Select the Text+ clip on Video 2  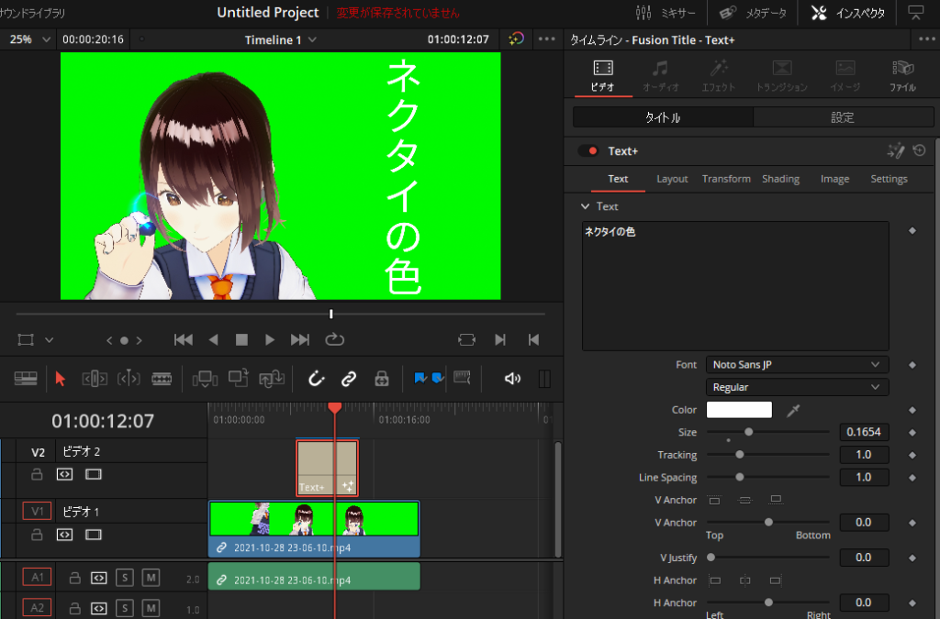pyautogui.click(x=328, y=468)
